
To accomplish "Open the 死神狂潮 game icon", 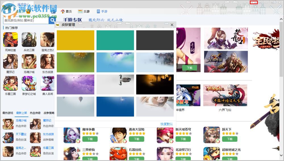I will pyautogui.click(x=10, y=40).
